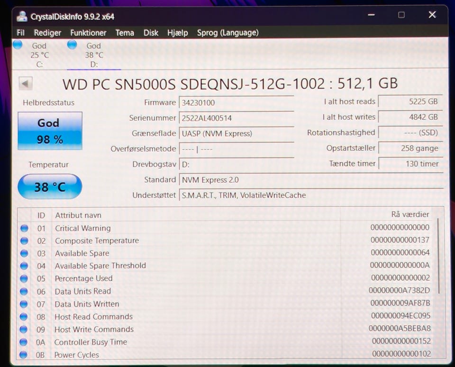Click status orb beside Data Units Written

tap(24, 304)
